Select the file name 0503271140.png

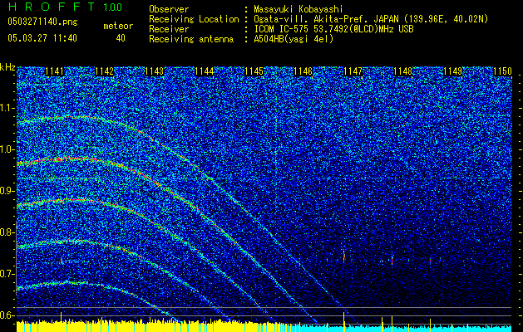42,22
